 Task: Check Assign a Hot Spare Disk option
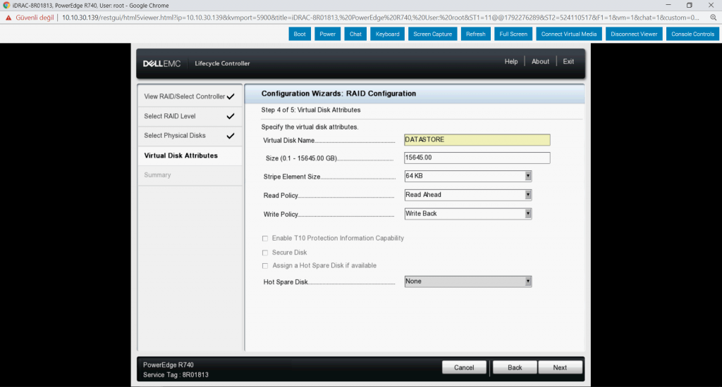[x=265, y=266]
